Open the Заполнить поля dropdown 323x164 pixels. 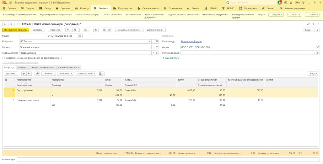click(85, 73)
